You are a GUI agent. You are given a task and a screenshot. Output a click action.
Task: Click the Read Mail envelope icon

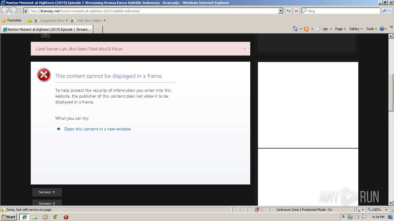click(x=318, y=29)
